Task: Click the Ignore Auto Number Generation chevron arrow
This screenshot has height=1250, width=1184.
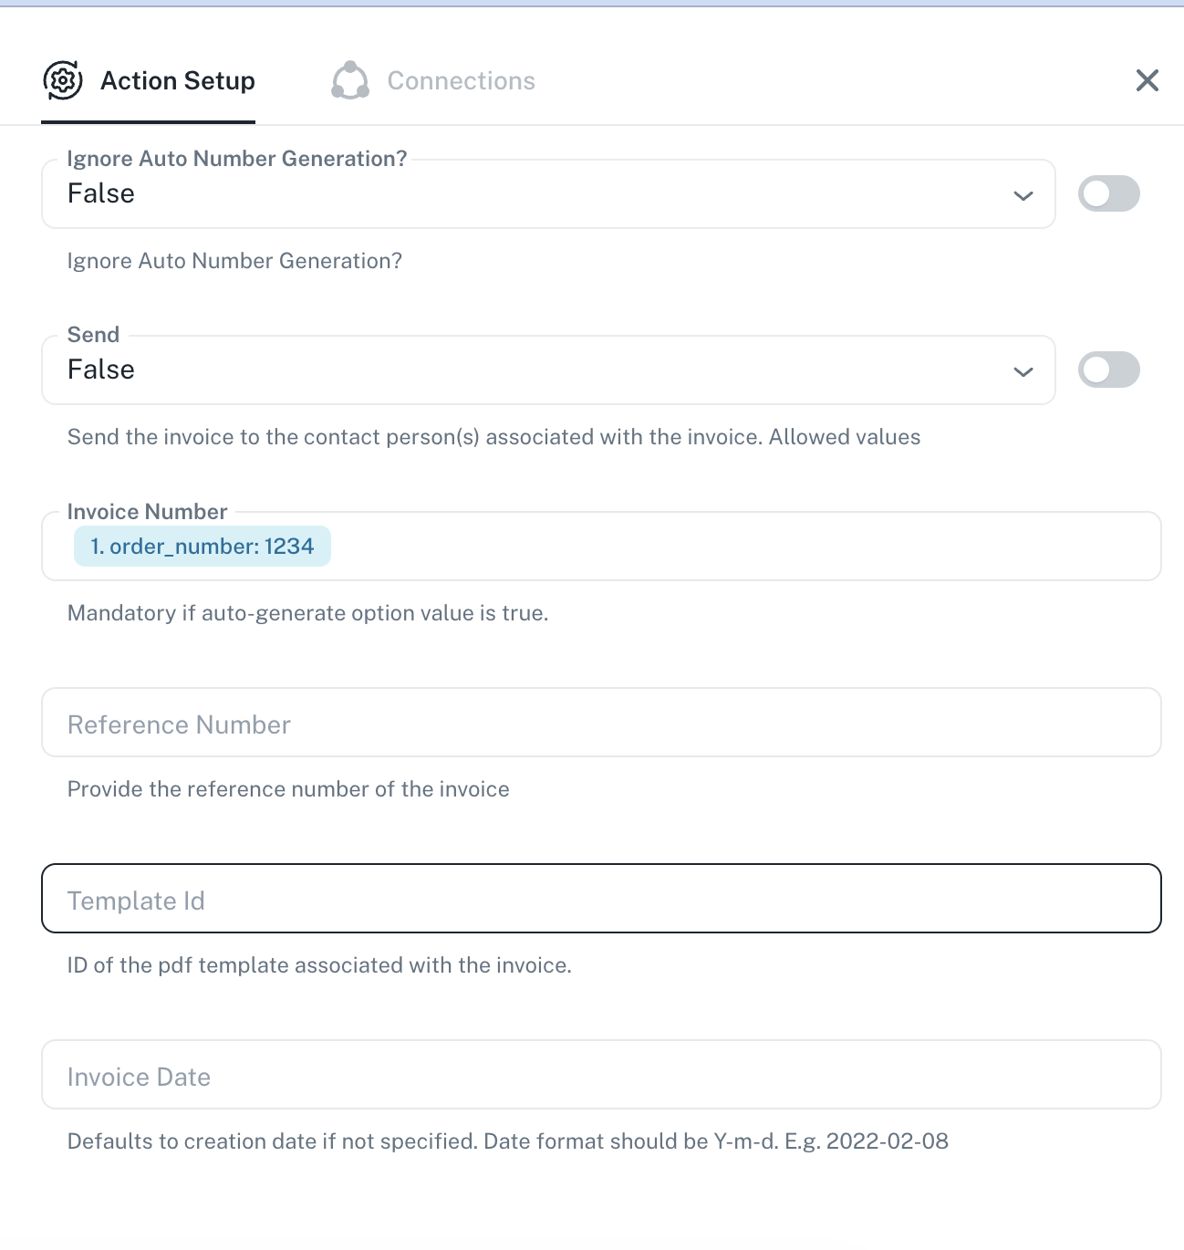Action: pos(1023,195)
